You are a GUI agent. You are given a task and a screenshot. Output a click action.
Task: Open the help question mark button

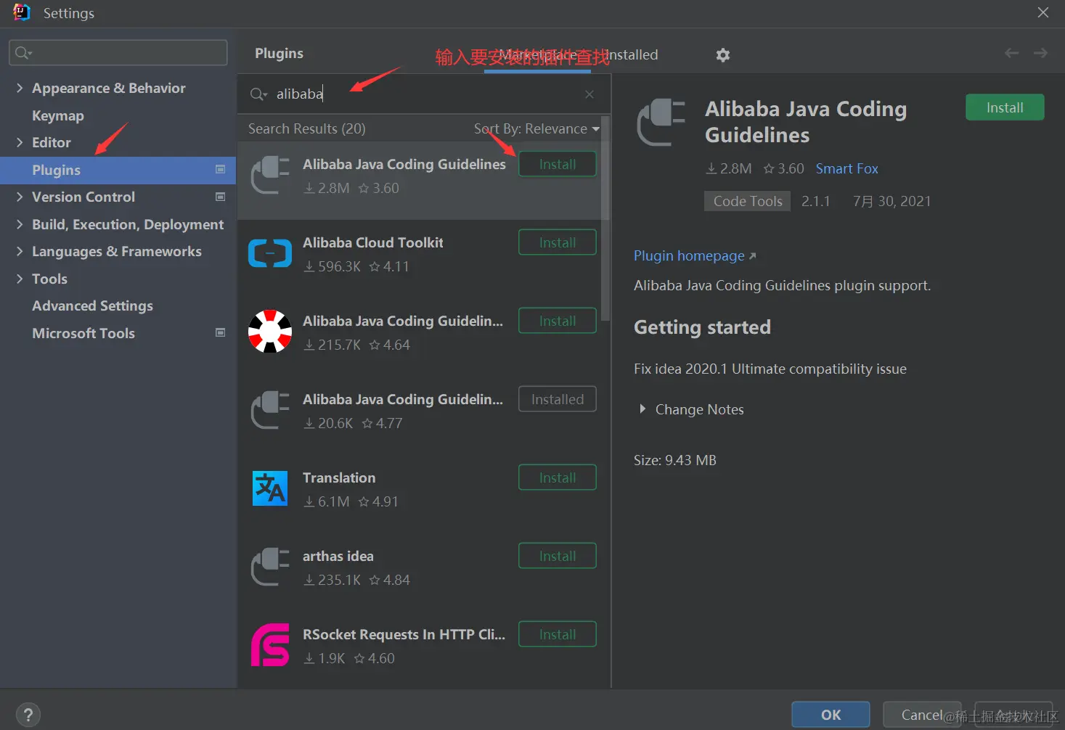coord(28,714)
